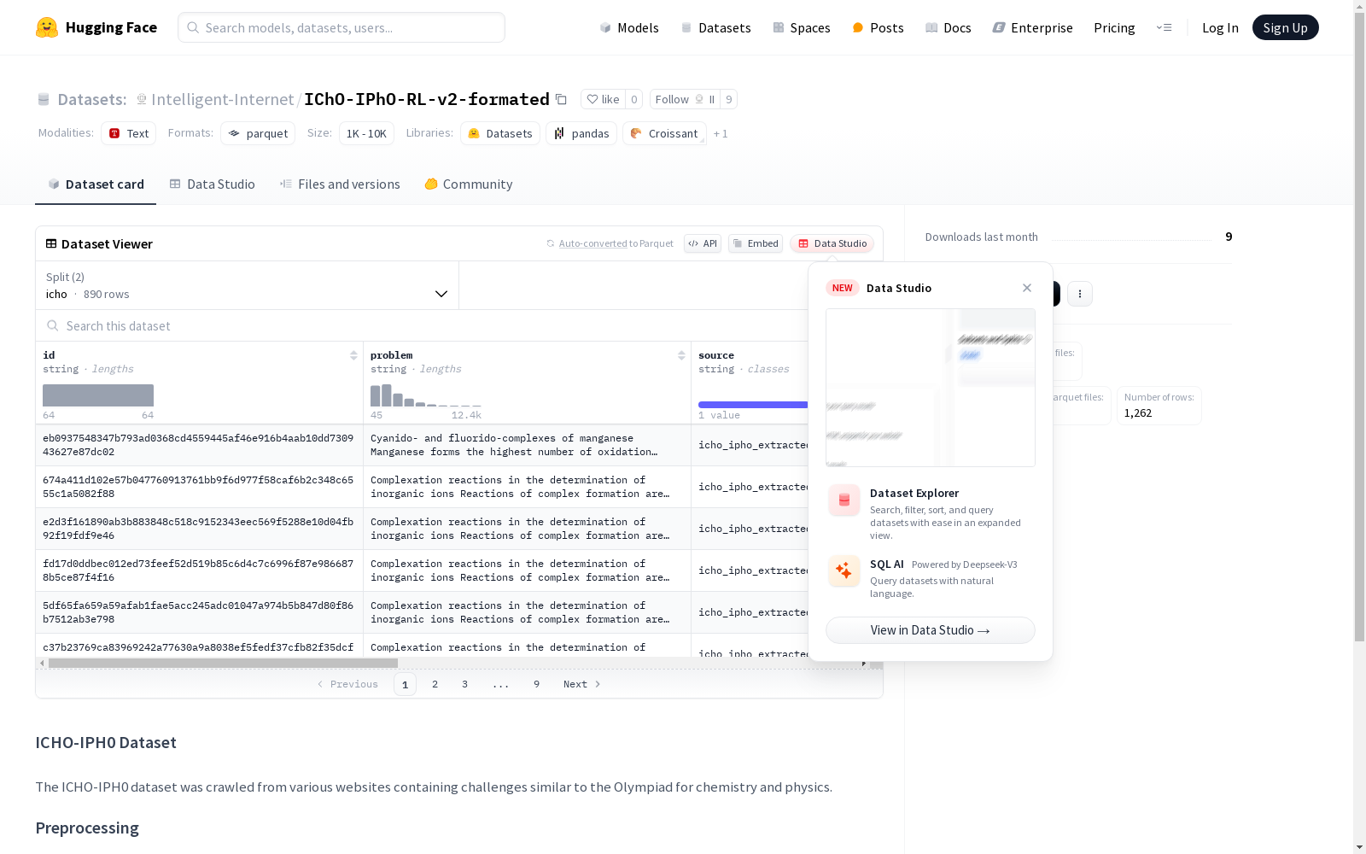The height and width of the screenshot is (854, 1366).
Task: Click the follower count 9 beside Follow
Action: 728,99
